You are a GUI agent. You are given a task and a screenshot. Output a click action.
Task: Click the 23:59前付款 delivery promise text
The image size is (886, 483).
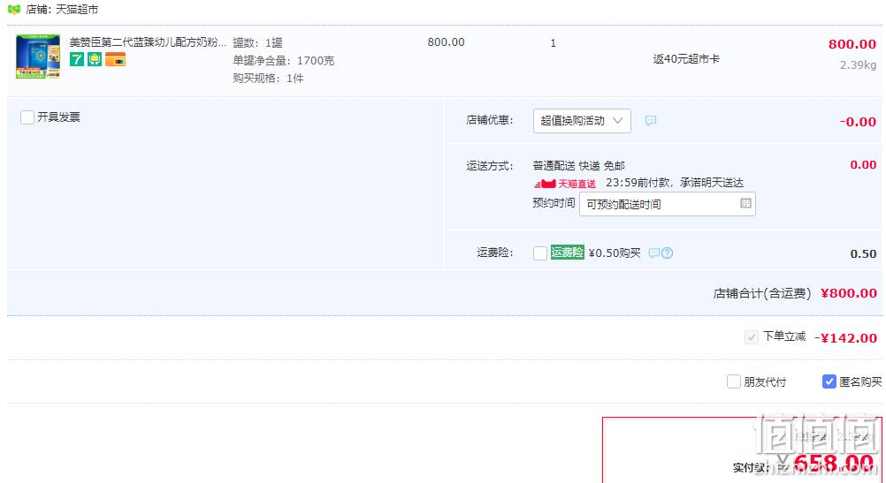(675, 183)
